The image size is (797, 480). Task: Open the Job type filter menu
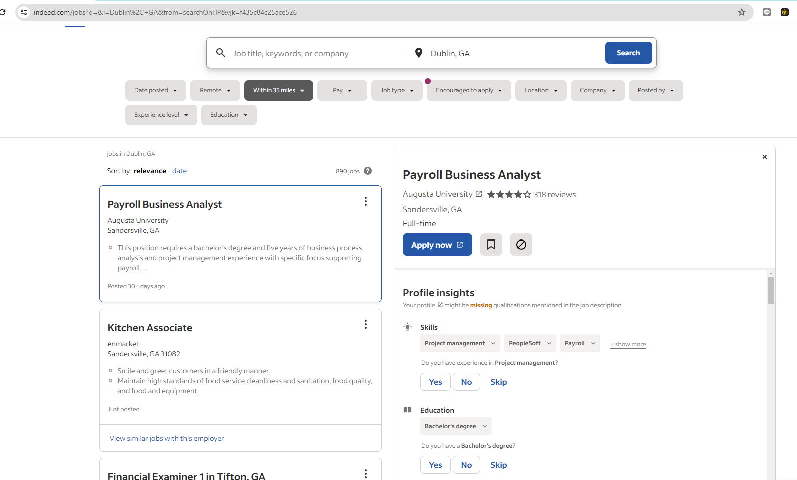pos(397,90)
